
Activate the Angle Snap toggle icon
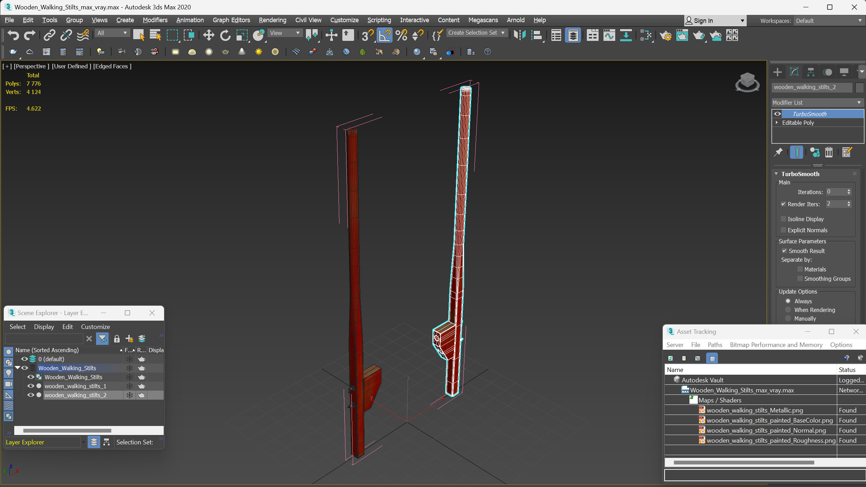[x=385, y=35]
